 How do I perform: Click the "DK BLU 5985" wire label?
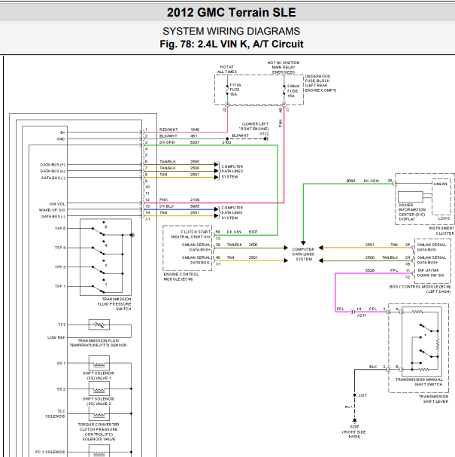click(x=179, y=206)
